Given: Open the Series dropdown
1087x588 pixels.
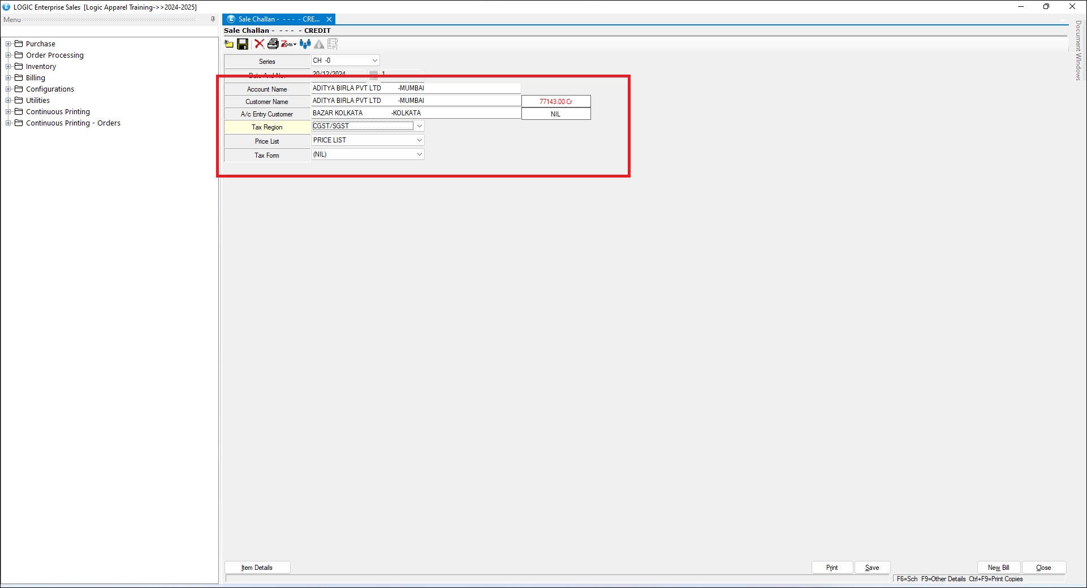Looking at the screenshot, I should (x=374, y=60).
